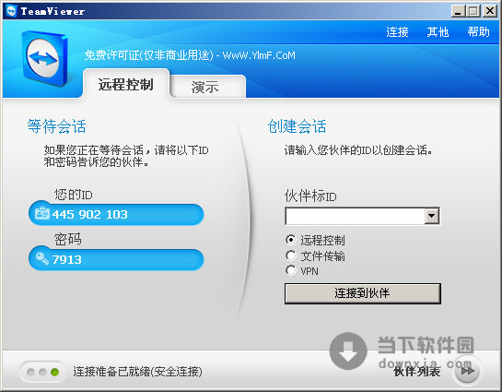This screenshot has height=392, width=502.
Task: Open the 其他 menu
Action: click(x=438, y=32)
